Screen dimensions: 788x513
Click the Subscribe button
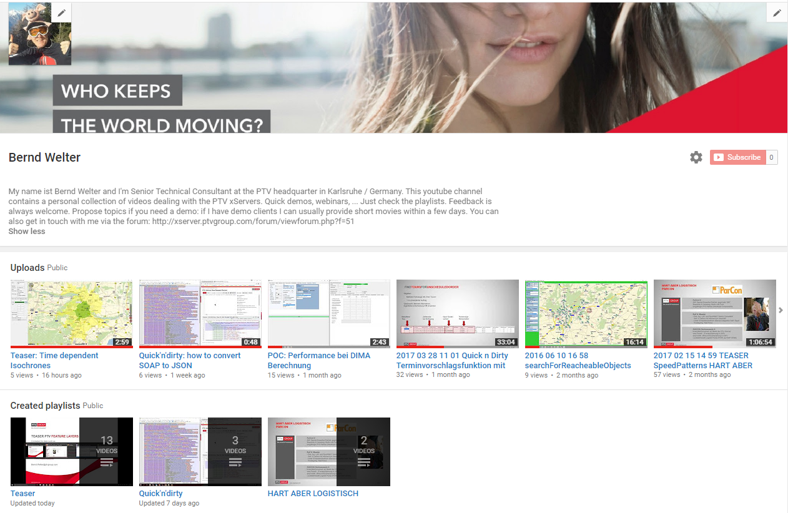pos(737,157)
